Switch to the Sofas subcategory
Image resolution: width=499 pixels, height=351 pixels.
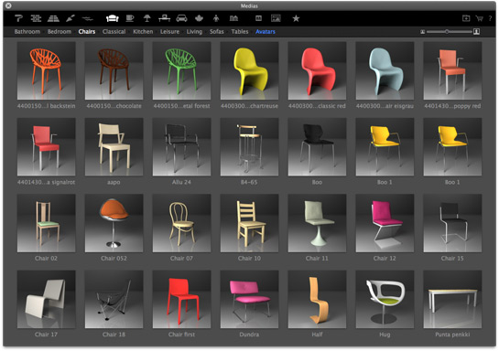(217, 31)
